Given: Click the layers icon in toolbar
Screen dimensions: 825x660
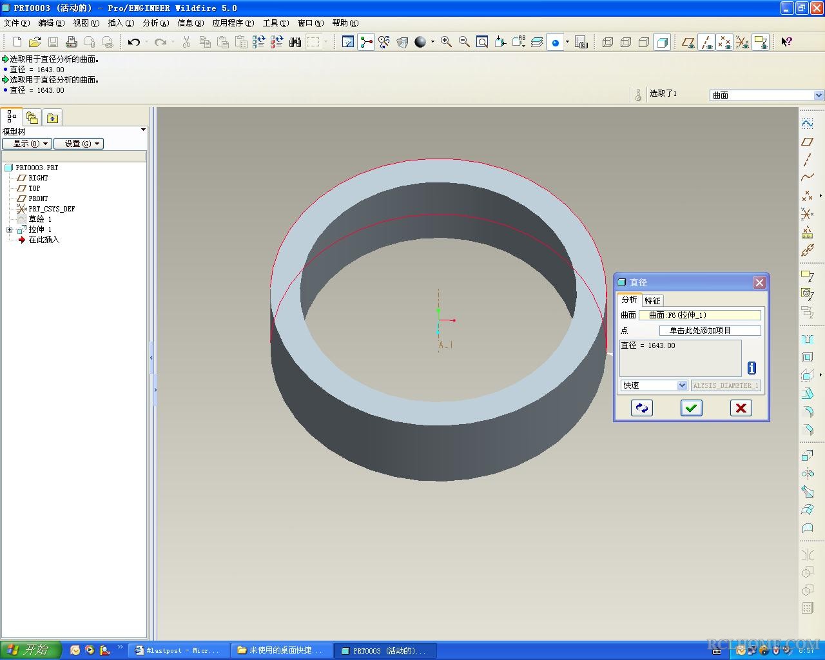Looking at the screenshot, I should 536,42.
